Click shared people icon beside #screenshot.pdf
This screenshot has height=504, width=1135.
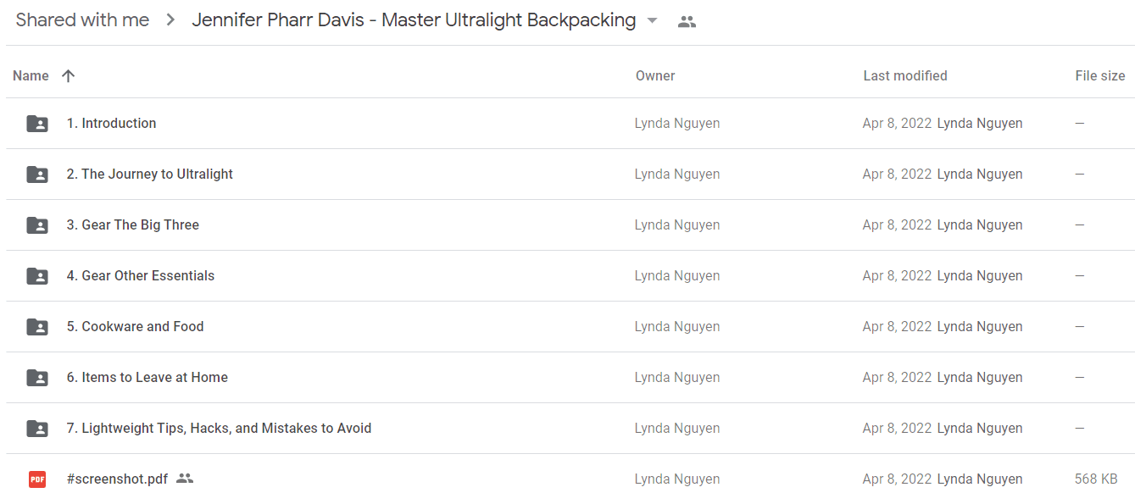185,479
